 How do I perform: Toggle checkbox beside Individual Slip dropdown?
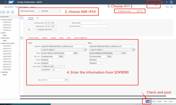tap(34, 30)
